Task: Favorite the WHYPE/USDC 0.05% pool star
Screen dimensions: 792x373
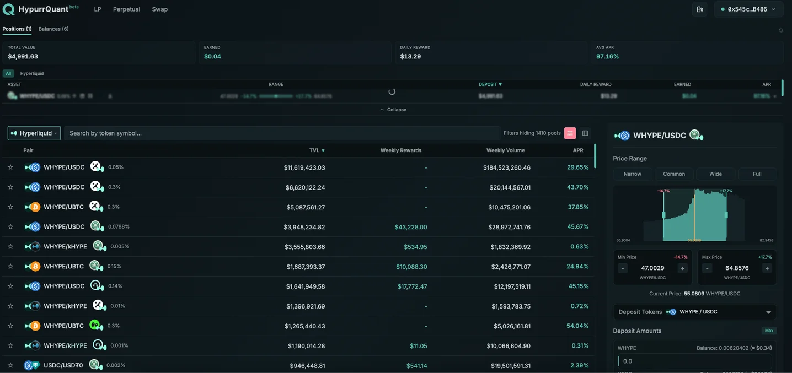Action: [10, 167]
